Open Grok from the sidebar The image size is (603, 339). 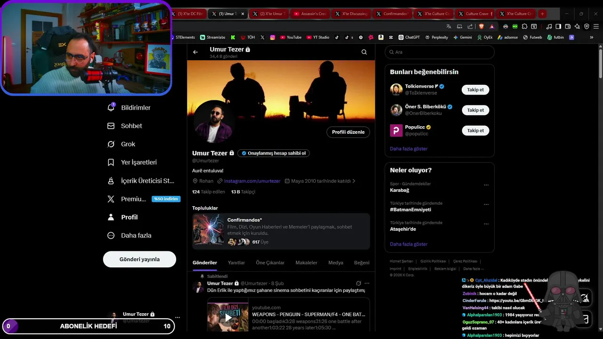pos(122,144)
